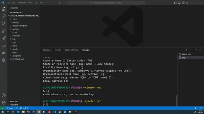The width and height of the screenshot is (204, 114).
Task: Expand the k8s folder
Action: pyautogui.click(x=24, y=39)
